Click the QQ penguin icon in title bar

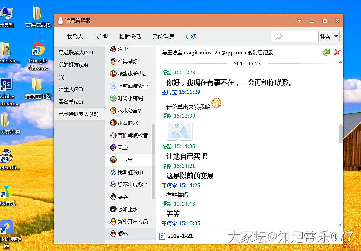tap(60, 20)
